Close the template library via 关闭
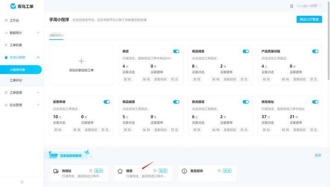Image resolution: width=330 pixels, height=187 pixels. (318, 155)
